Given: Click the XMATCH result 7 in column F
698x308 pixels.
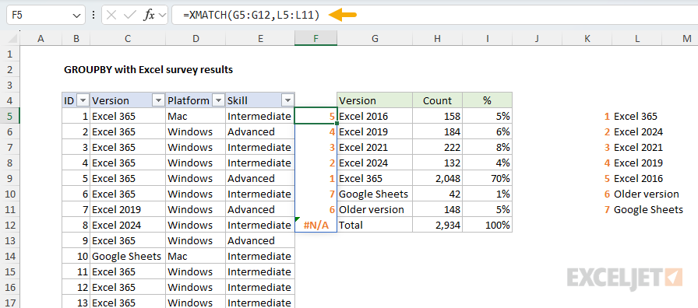Looking at the screenshot, I should pyautogui.click(x=316, y=194).
